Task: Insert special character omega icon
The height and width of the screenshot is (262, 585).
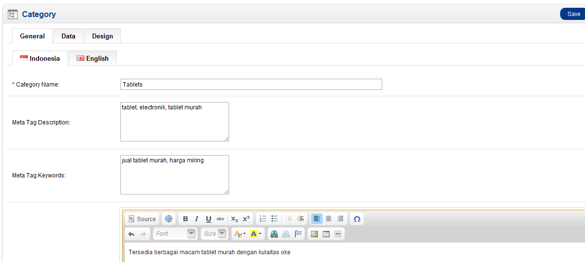Action: pos(357,219)
